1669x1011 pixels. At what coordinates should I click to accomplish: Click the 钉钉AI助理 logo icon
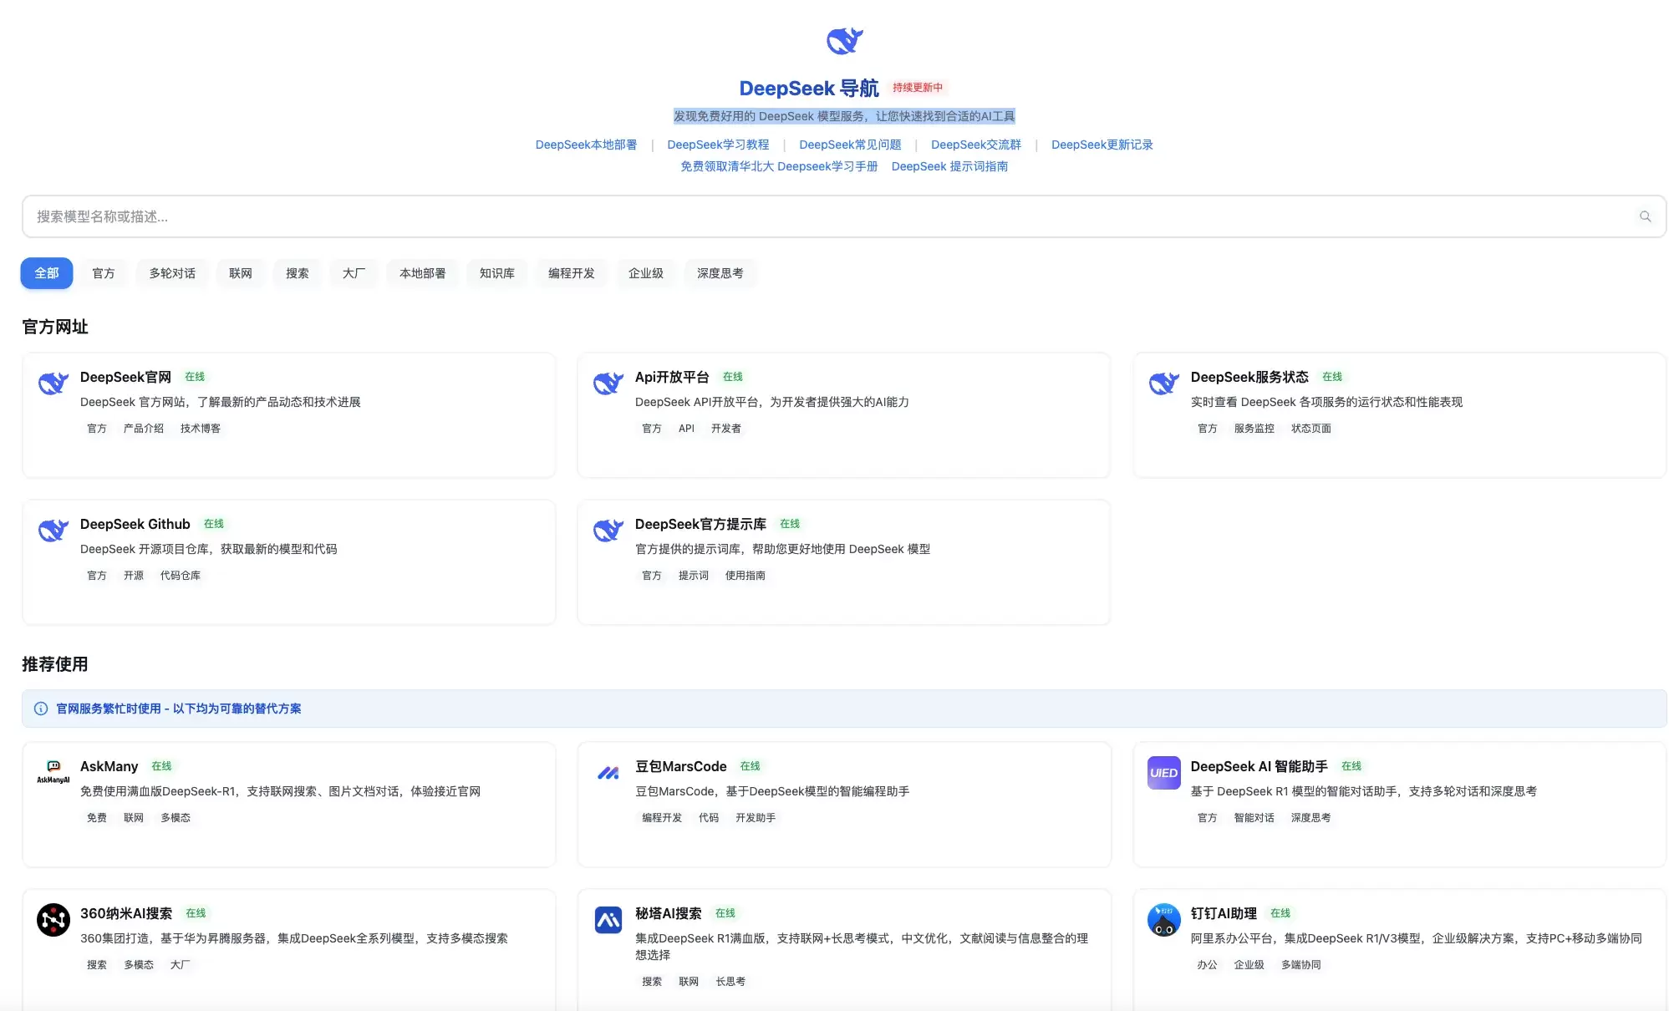point(1163,920)
